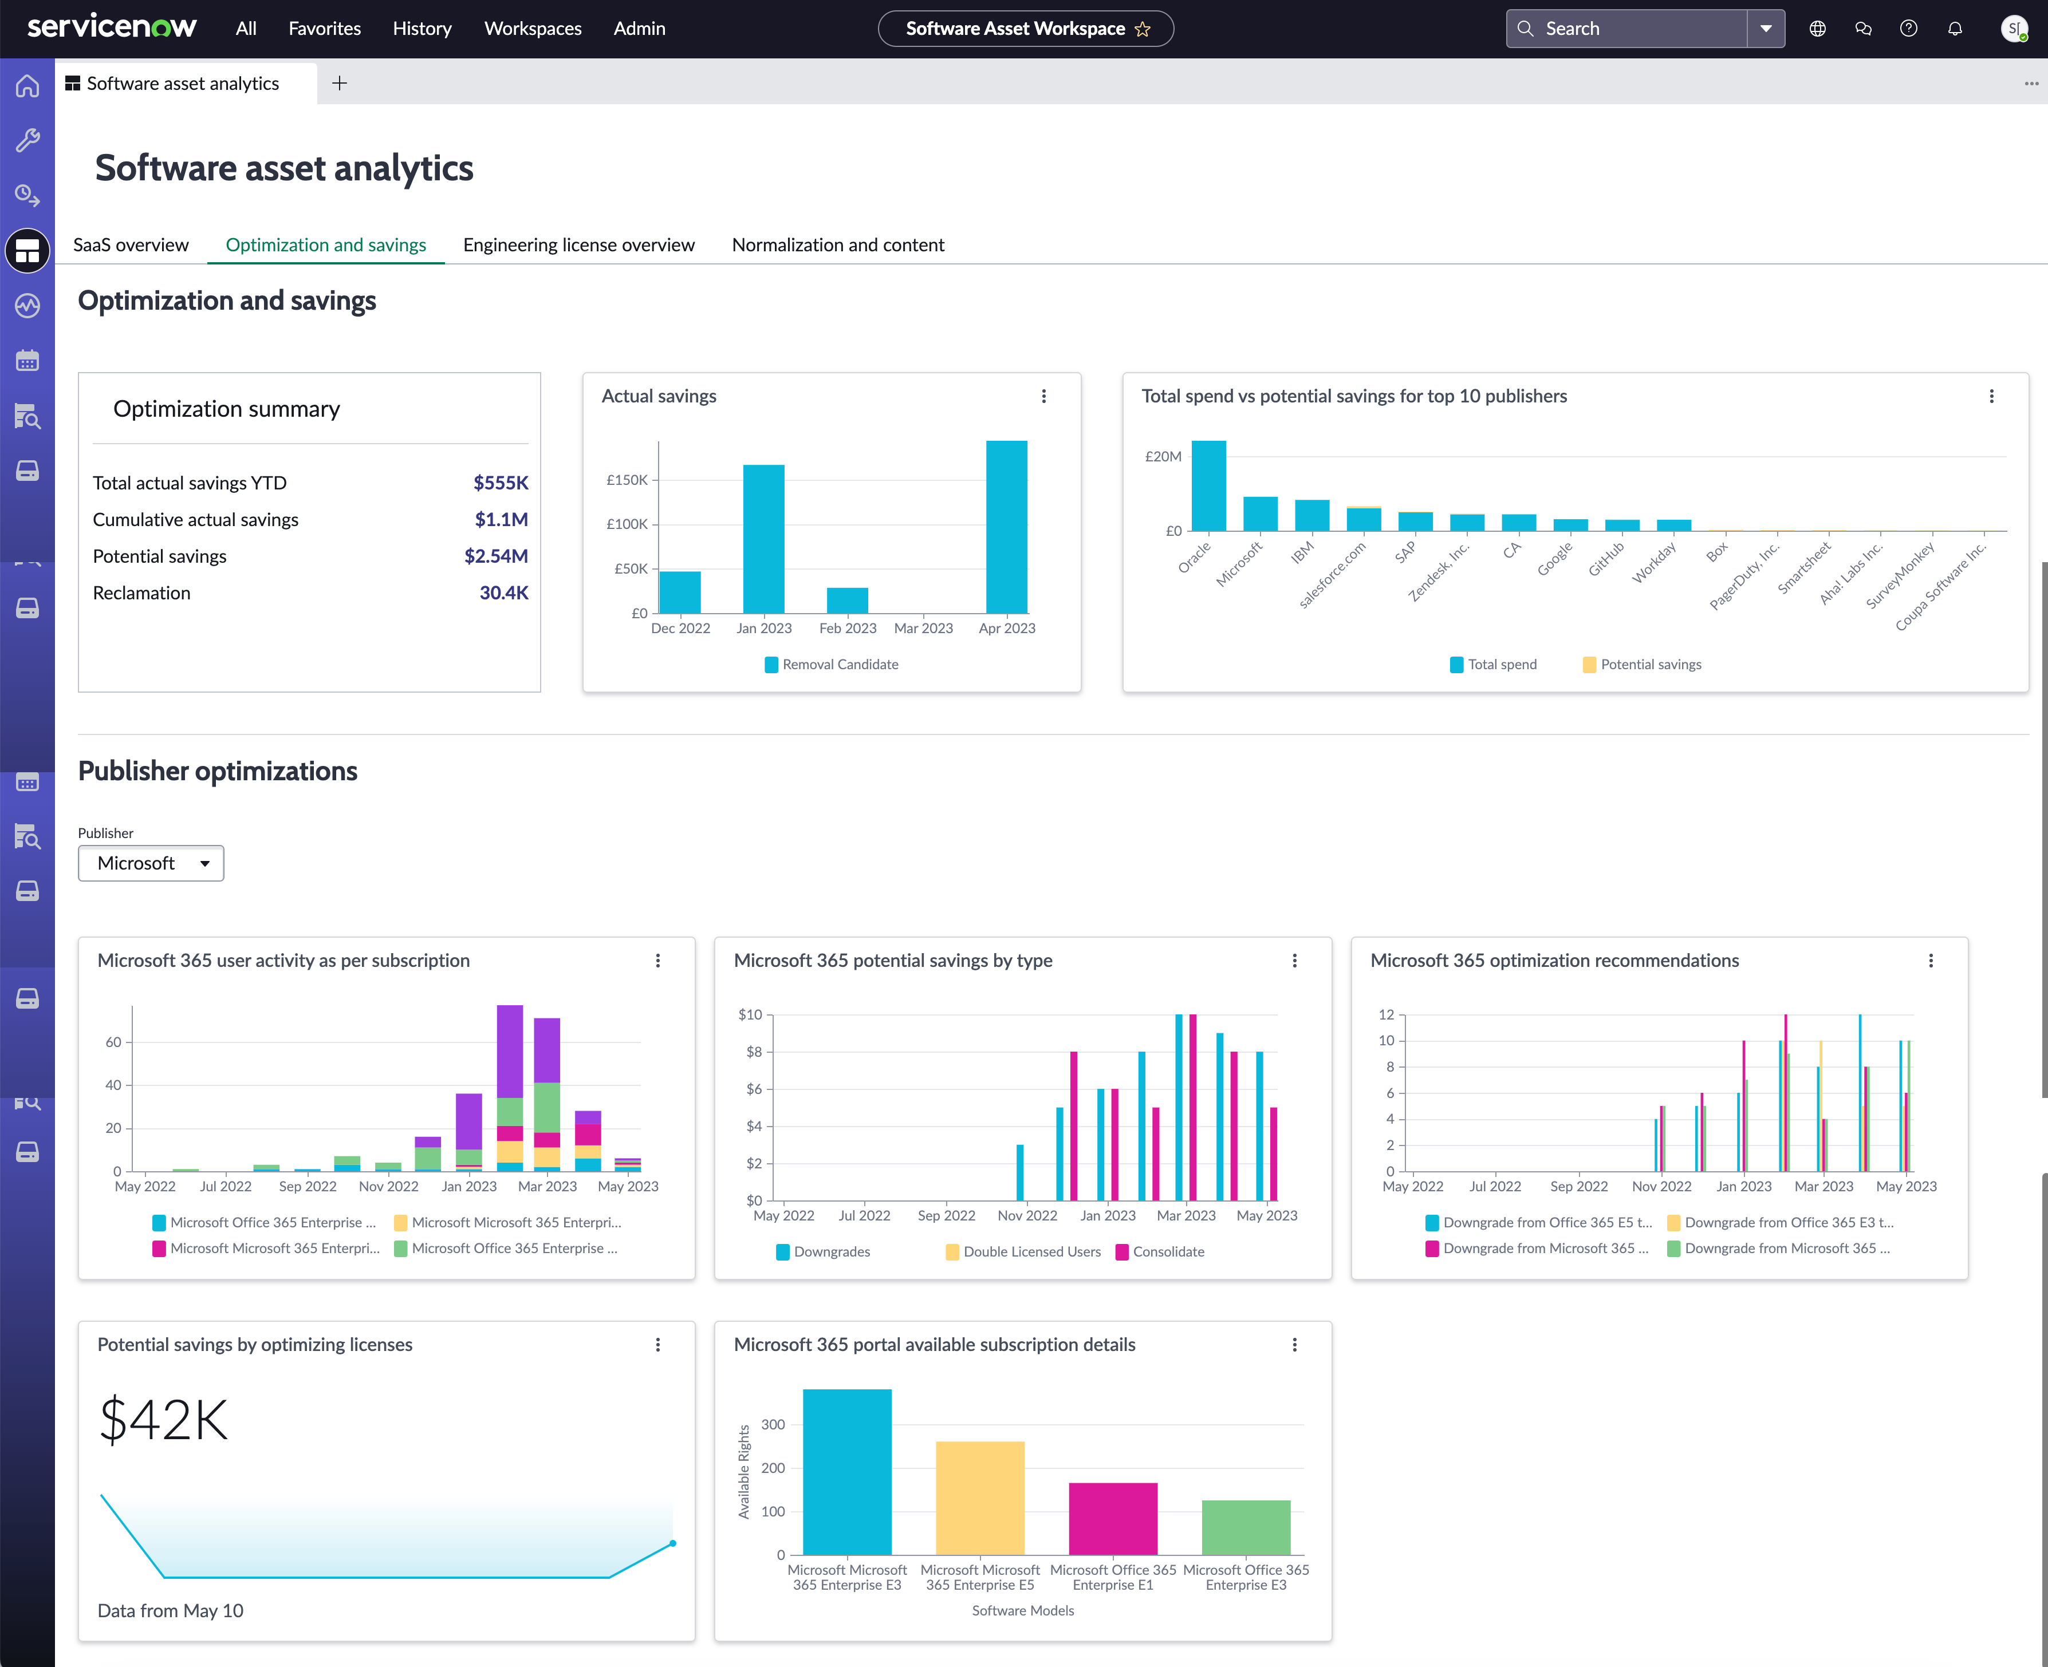
Task: Select the Optimization and savings tab
Action: (326, 245)
